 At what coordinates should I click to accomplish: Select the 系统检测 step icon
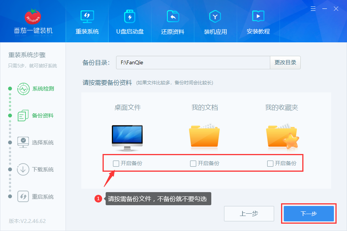[x=24, y=89]
